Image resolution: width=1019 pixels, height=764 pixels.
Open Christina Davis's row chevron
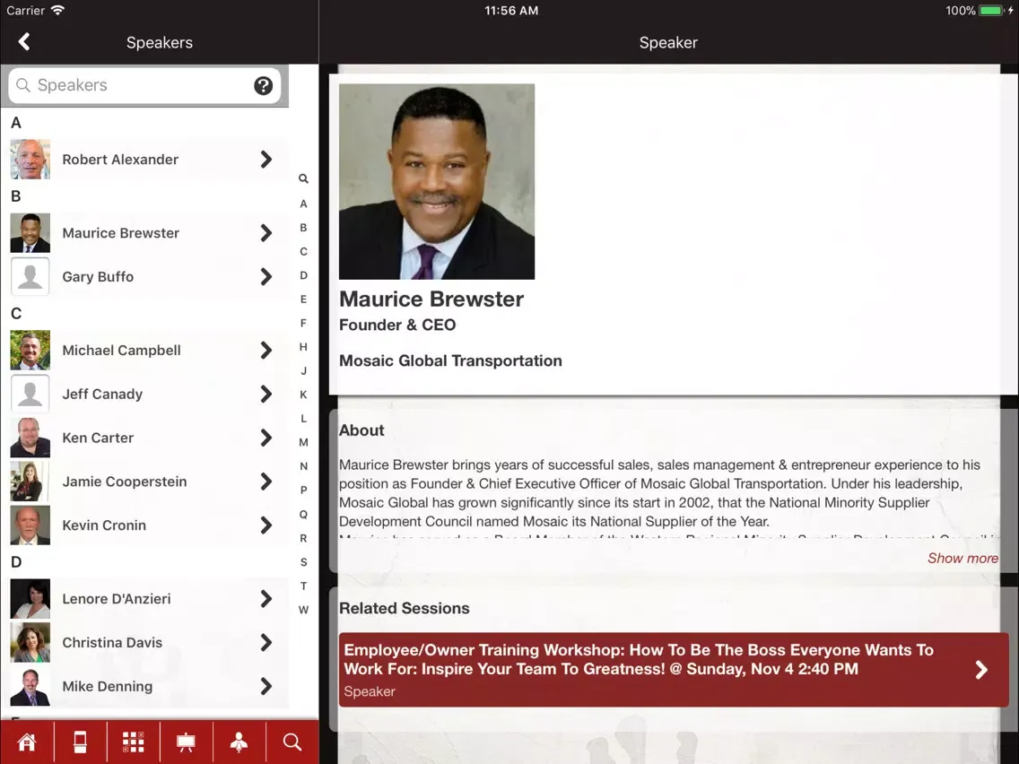click(x=266, y=643)
